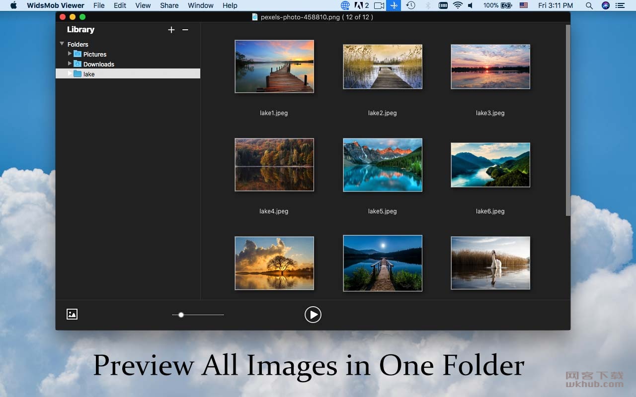
Task: Open the moonlit pier thumbnail
Action: [x=383, y=263]
